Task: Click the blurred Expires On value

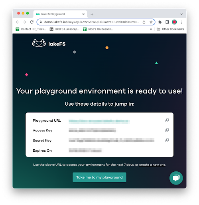Action: click(x=85, y=151)
